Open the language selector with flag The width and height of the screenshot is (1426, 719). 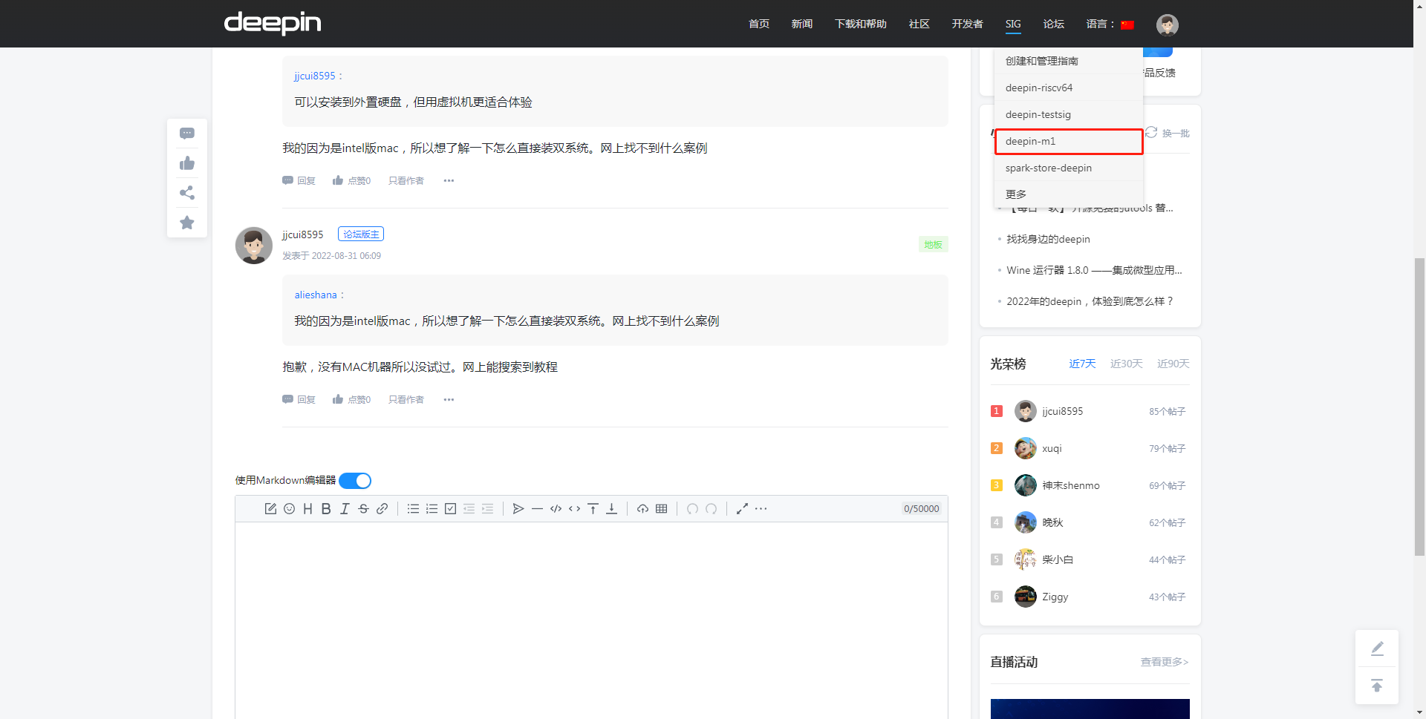[x=1110, y=24]
